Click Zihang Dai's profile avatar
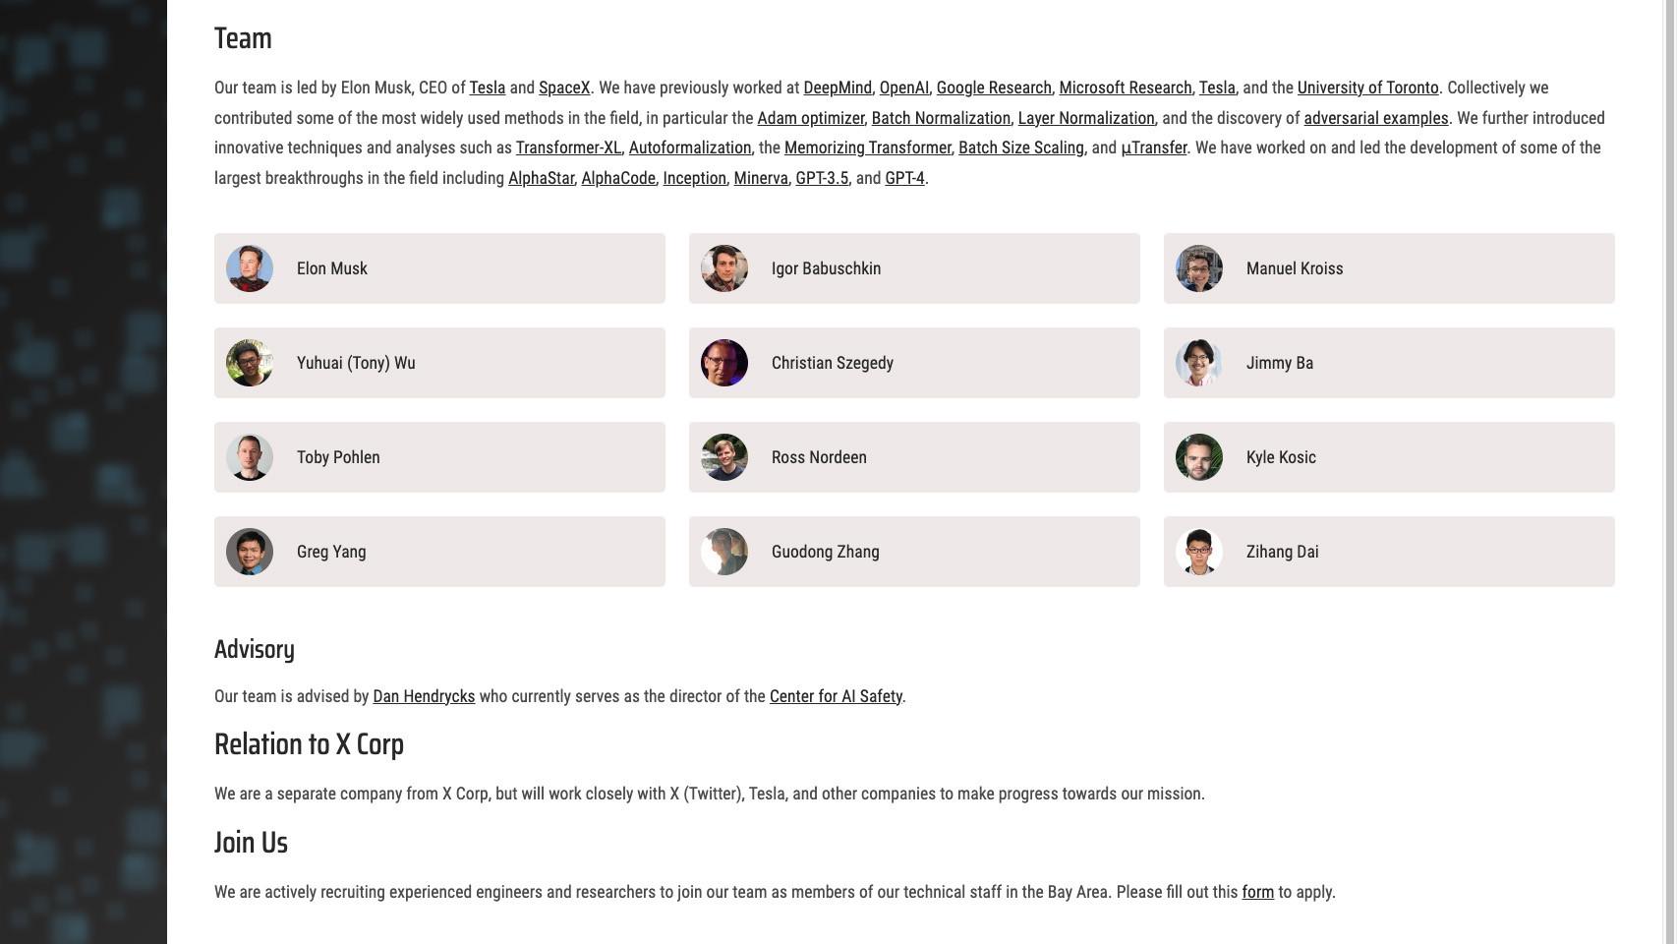This screenshot has width=1677, height=944. coord(1199,552)
